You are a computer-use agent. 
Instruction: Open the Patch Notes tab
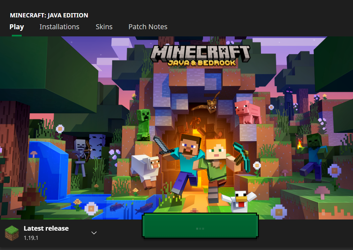click(x=148, y=27)
